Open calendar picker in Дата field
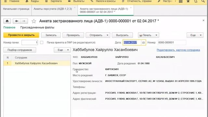This screenshot has height=117, width=208. [143, 43]
